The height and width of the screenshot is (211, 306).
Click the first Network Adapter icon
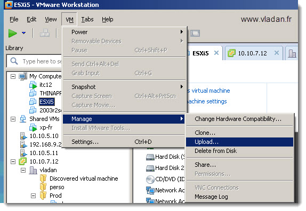(150, 190)
